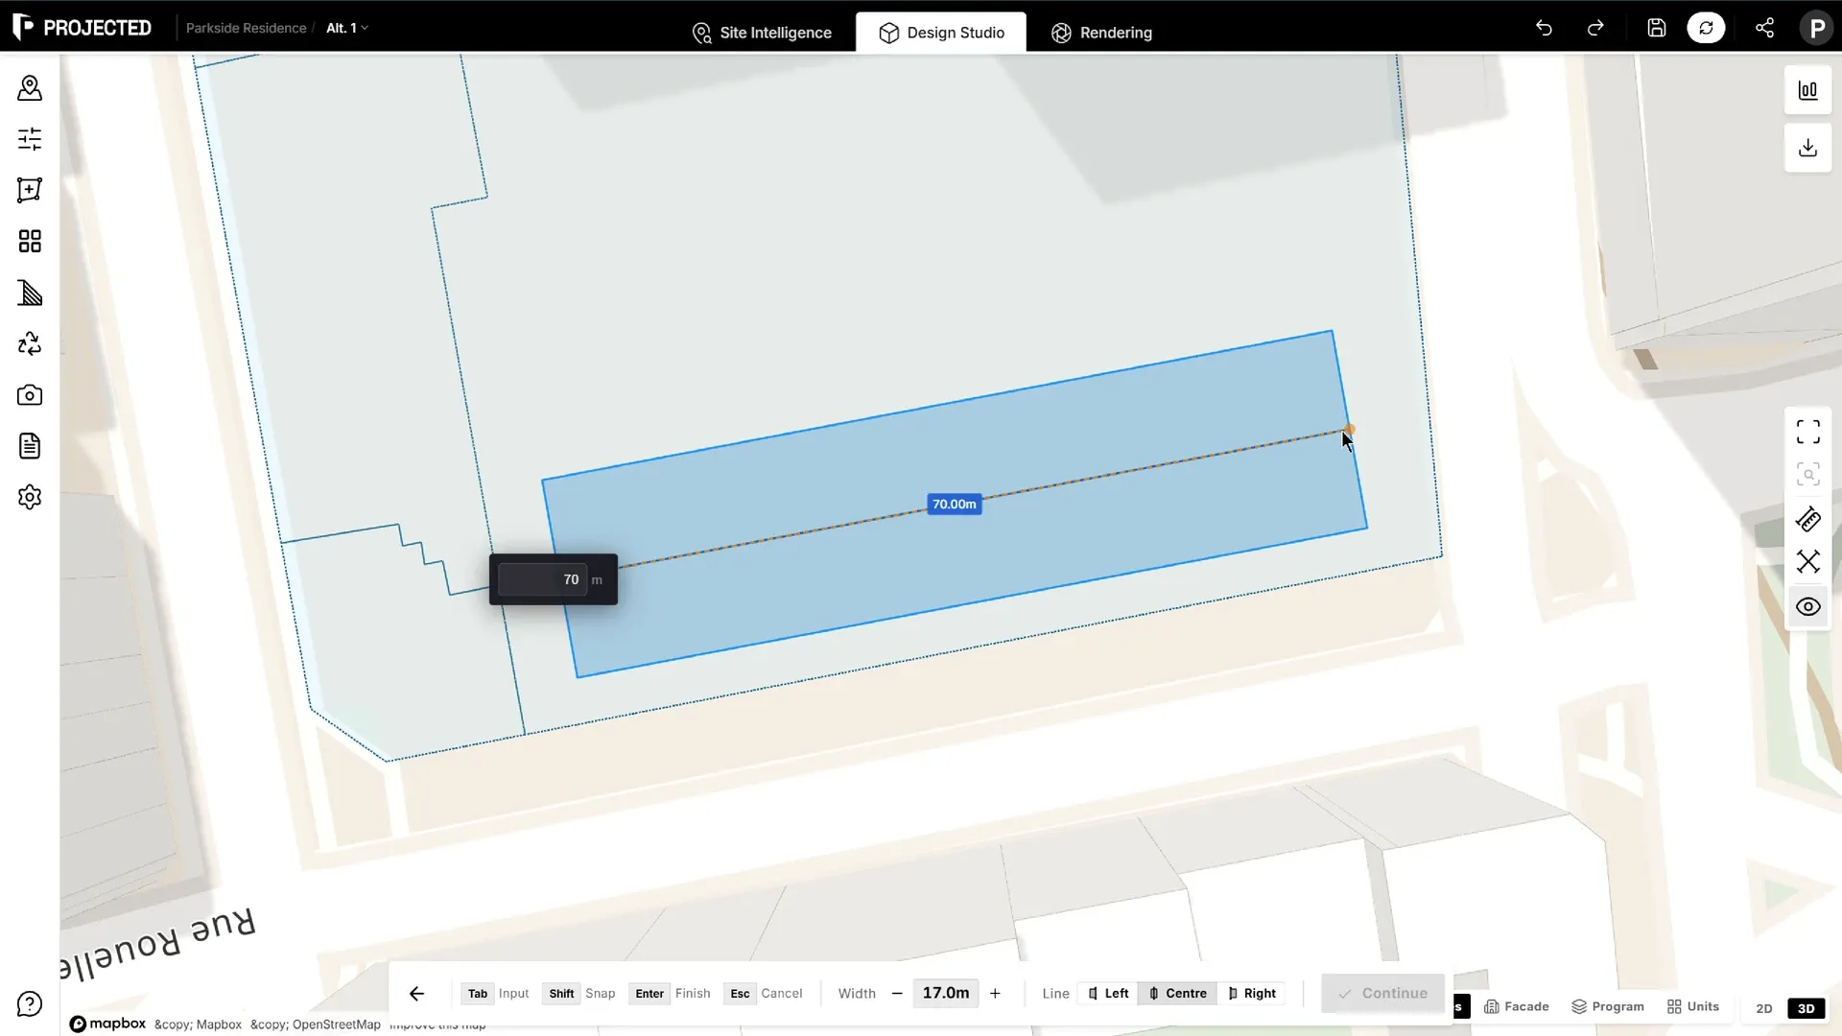Fit the view to screen with the frame icon
The image size is (1842, 1036).
tap(1807, 432)
